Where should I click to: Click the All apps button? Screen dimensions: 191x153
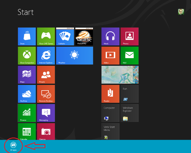[x=13, y=146]
